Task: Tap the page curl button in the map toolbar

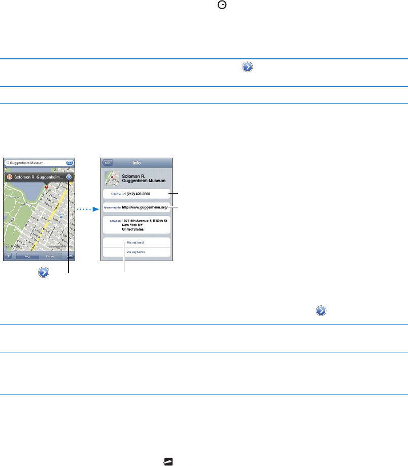Action: (70, 256)
